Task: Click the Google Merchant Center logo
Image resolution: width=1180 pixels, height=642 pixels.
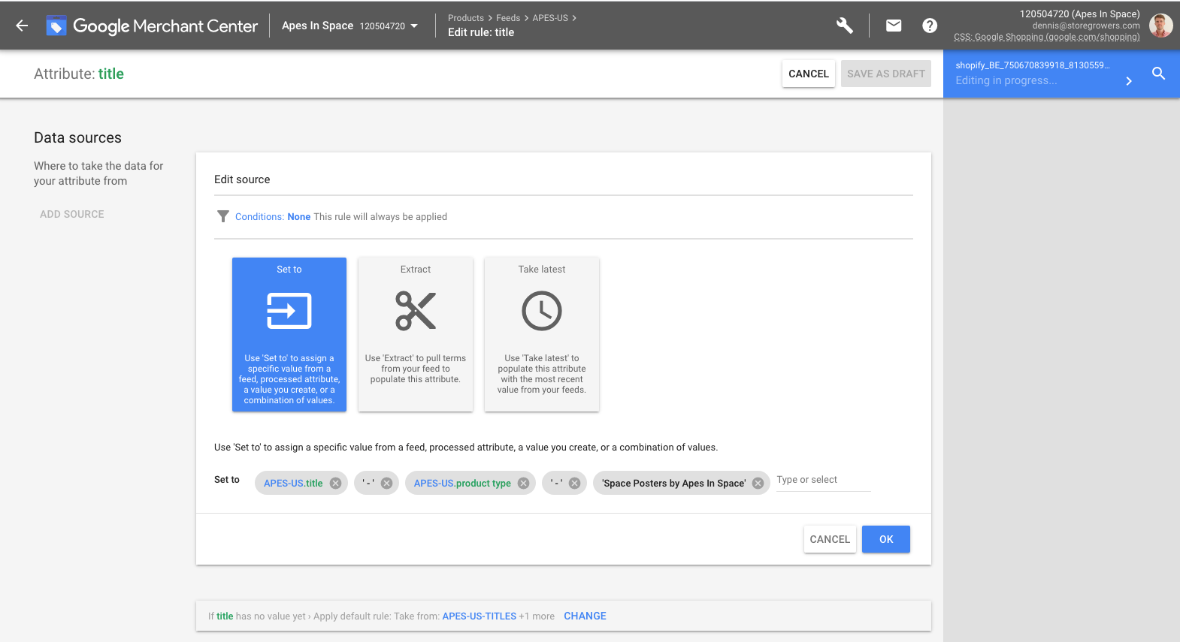Action: pyautogui.click(x=152, y=26)
